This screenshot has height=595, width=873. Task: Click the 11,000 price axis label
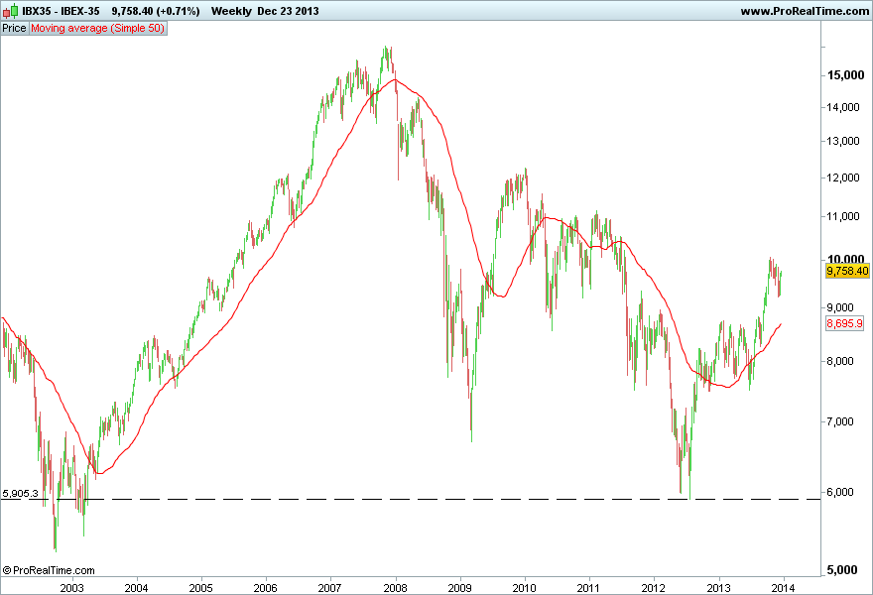click(x=843, y=216)
